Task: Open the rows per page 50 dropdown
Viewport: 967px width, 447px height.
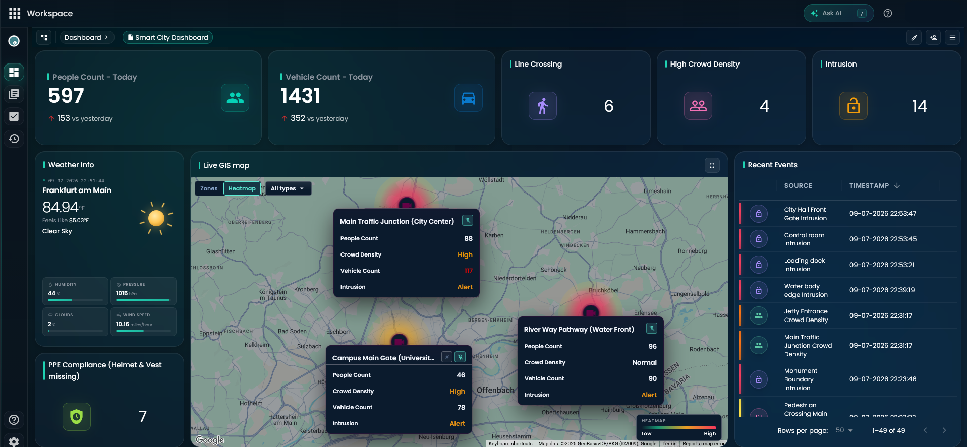Action: 844,430
